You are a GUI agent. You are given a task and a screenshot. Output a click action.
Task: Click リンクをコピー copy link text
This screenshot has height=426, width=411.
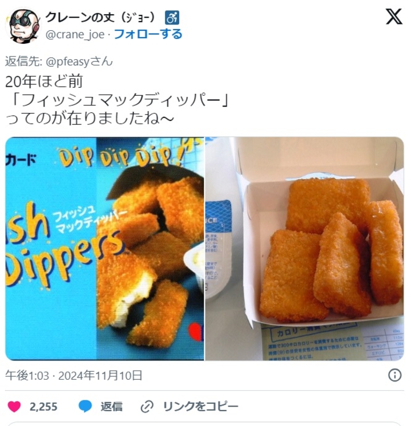[x=200, y=407]
